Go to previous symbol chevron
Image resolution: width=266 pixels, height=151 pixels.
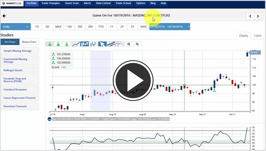click(x=250, y=16)
